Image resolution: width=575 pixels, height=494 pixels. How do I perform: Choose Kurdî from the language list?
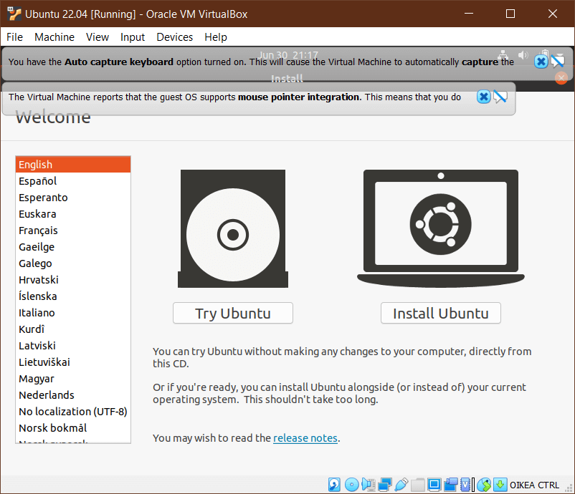point(73,329)
